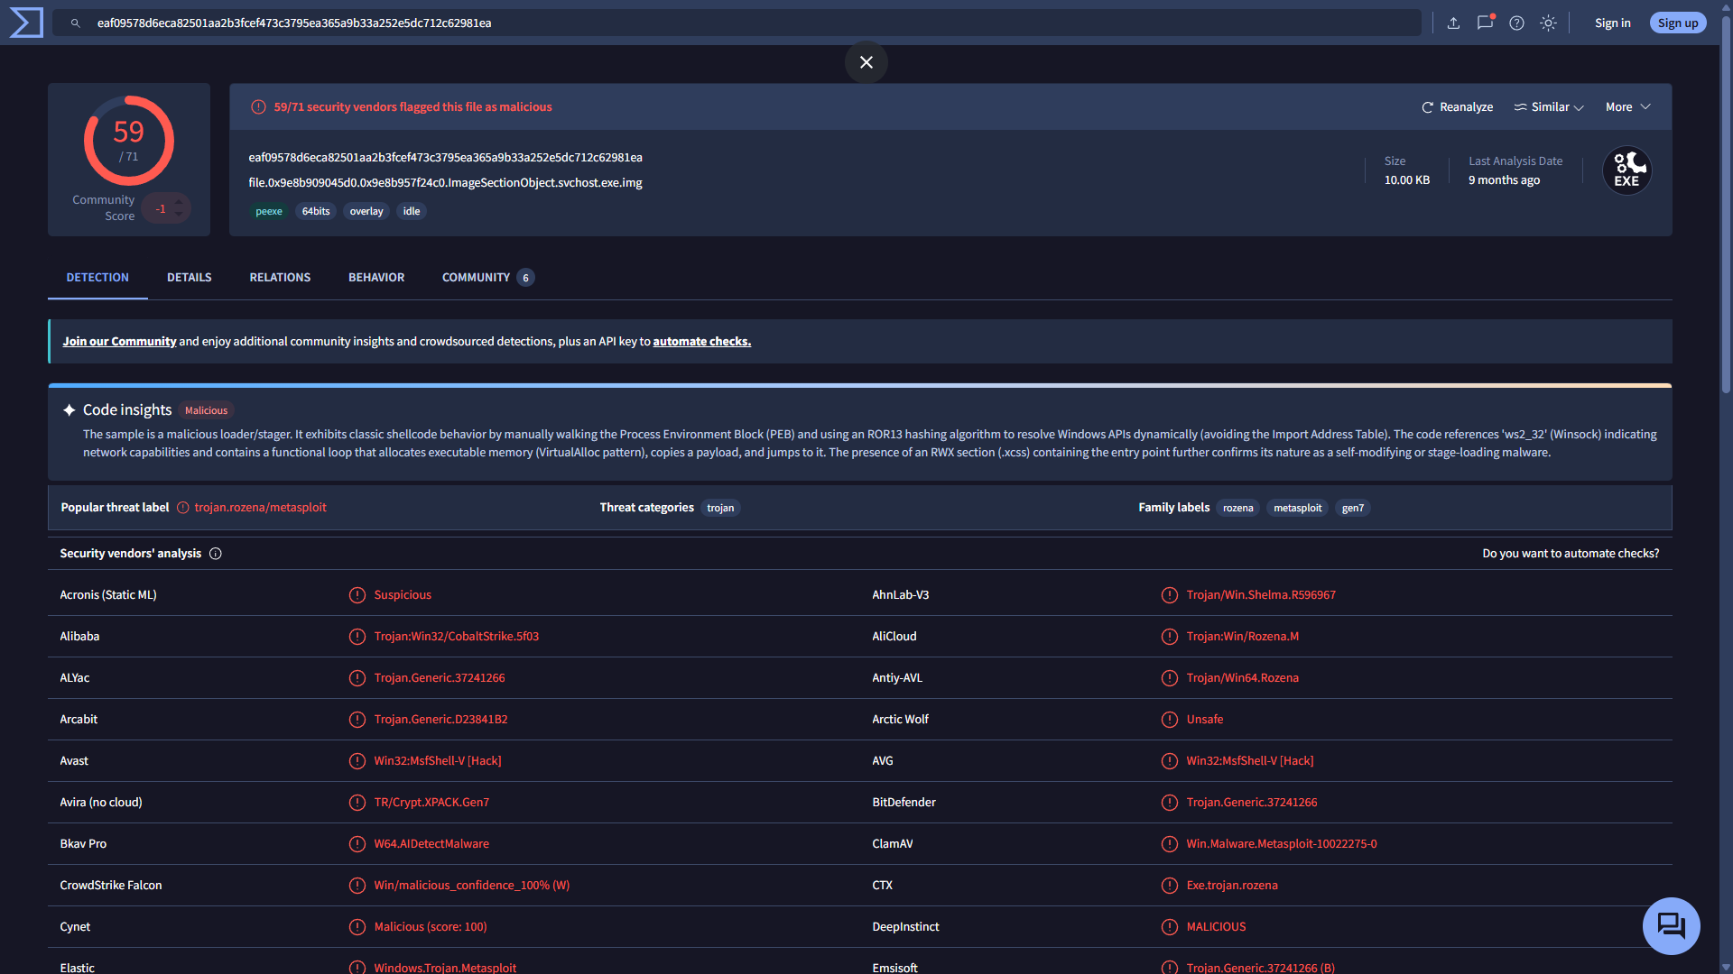Switch to the BEHAVIOR tab
This screenshot has height=974, width=1733.
[376, 278]
